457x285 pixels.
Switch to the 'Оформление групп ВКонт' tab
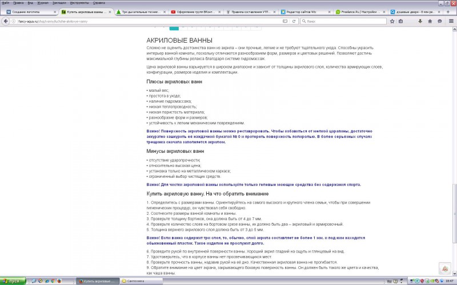[196, 12]
